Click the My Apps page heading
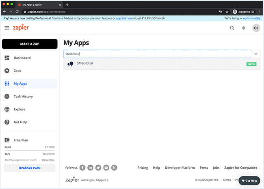The image size is (264, 189). pos(76,43)
